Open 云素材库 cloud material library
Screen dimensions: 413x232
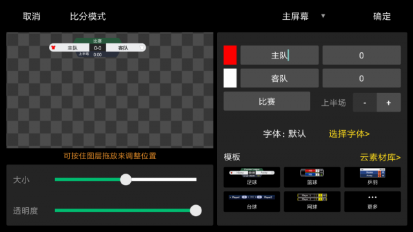click(380, 157)
